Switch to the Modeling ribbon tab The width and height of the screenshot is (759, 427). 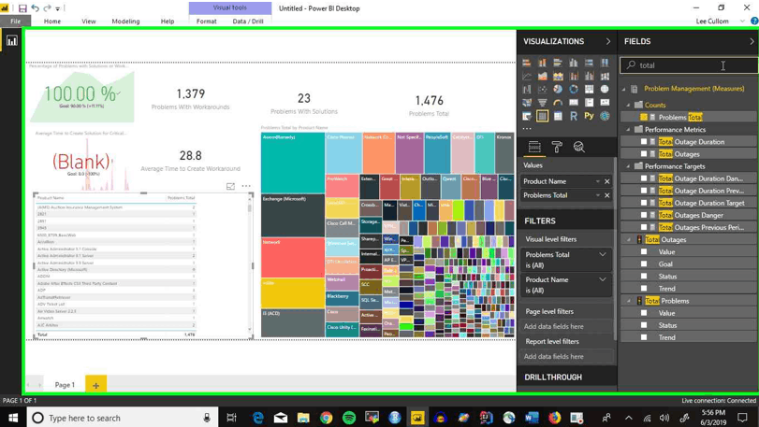tap(125, 21)
